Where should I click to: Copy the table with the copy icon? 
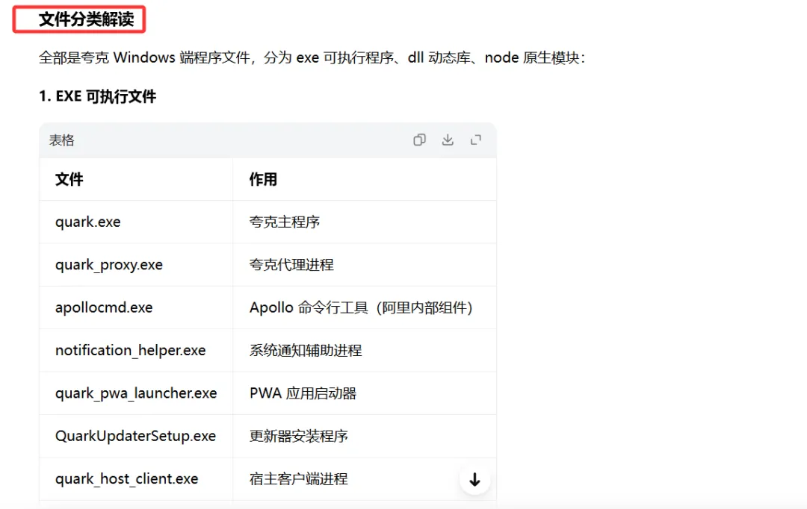tap(419, 140)
